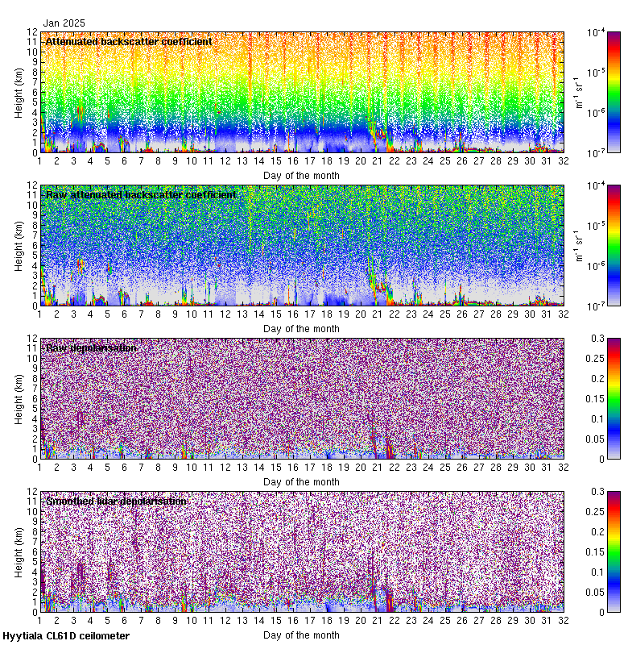Viewport: 628px width, 645px height.
Task: Click the 10⁻⁴ tick on Attenuated backscatter colorbar
Action: click(x=596, y=32)
